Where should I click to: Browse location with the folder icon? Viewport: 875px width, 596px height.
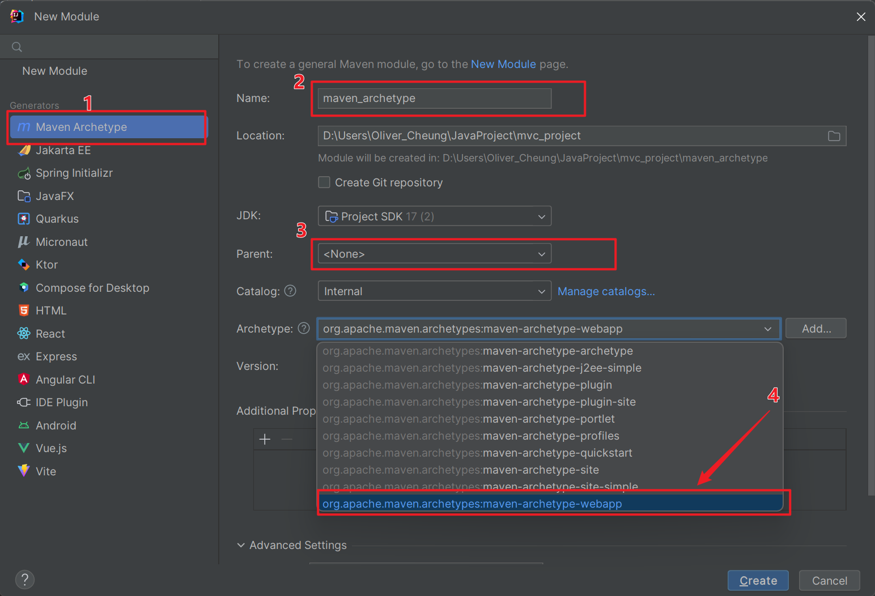tap(834, 136)
